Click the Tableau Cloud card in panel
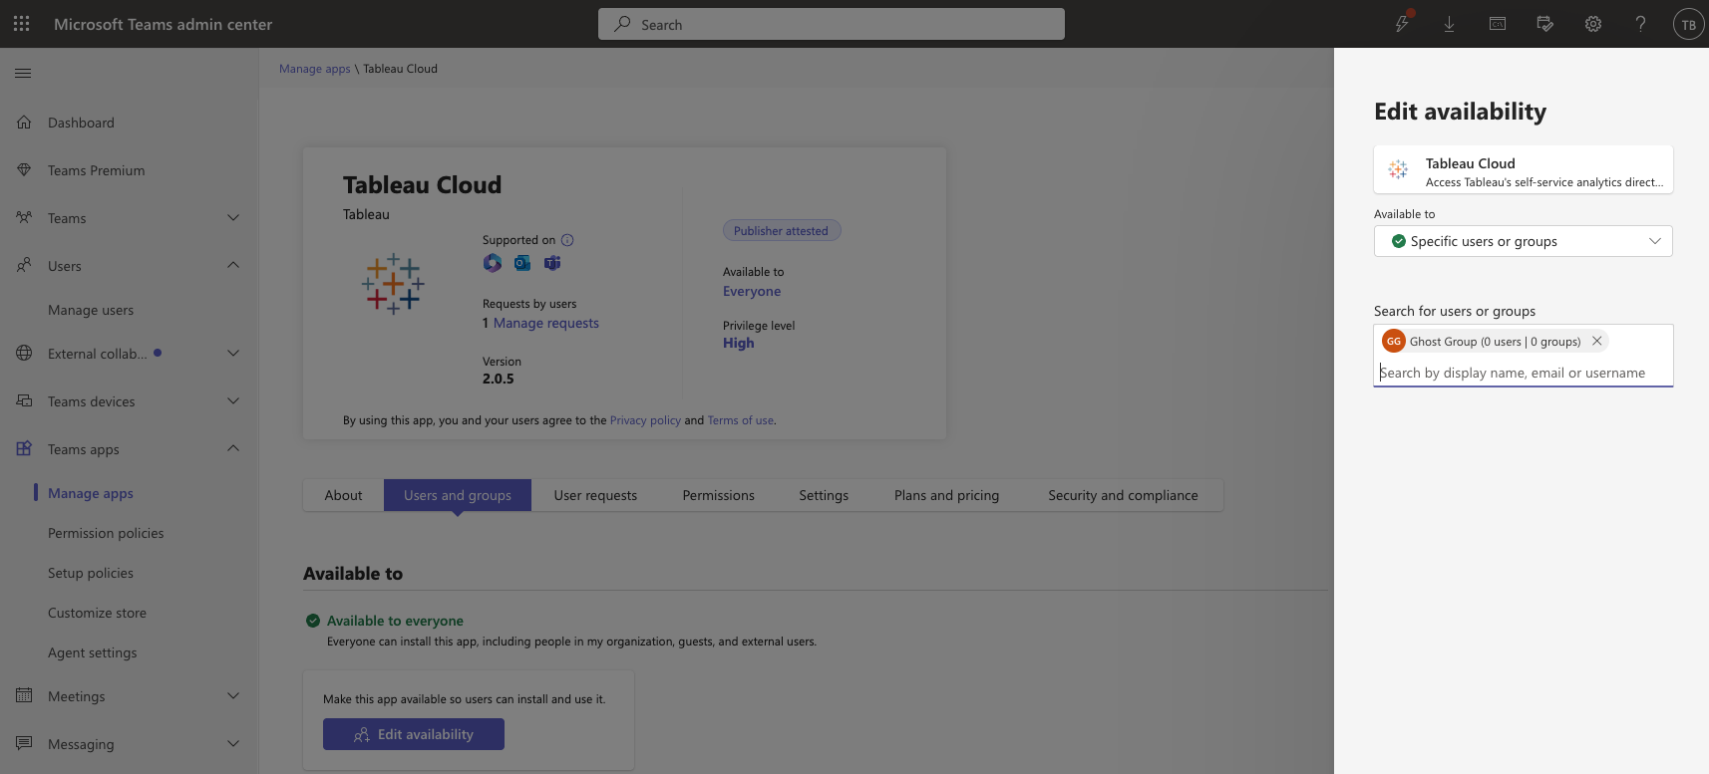1709x774 pixels. (1524, 170)
